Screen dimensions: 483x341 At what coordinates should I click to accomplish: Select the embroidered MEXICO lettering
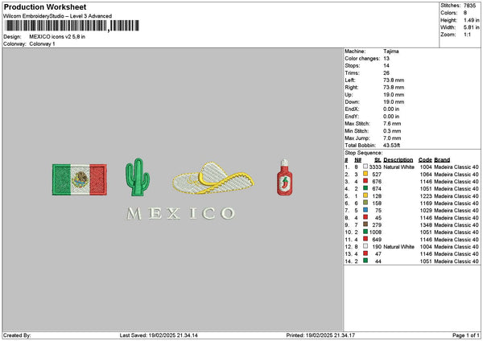[x=181, y=213]
